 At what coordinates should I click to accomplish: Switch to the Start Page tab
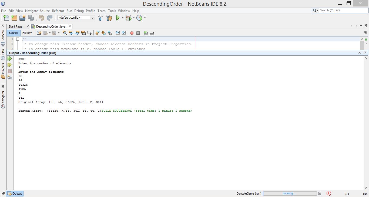15,26
